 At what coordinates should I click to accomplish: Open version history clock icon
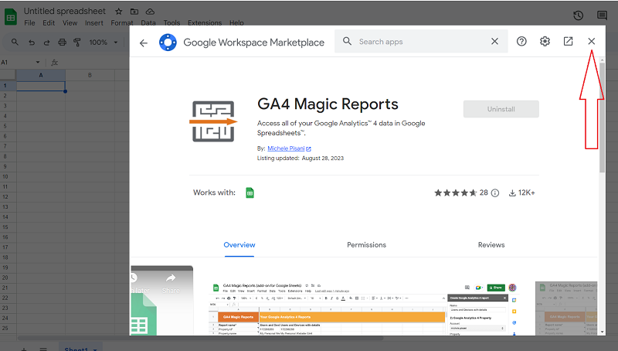point(578,15)
